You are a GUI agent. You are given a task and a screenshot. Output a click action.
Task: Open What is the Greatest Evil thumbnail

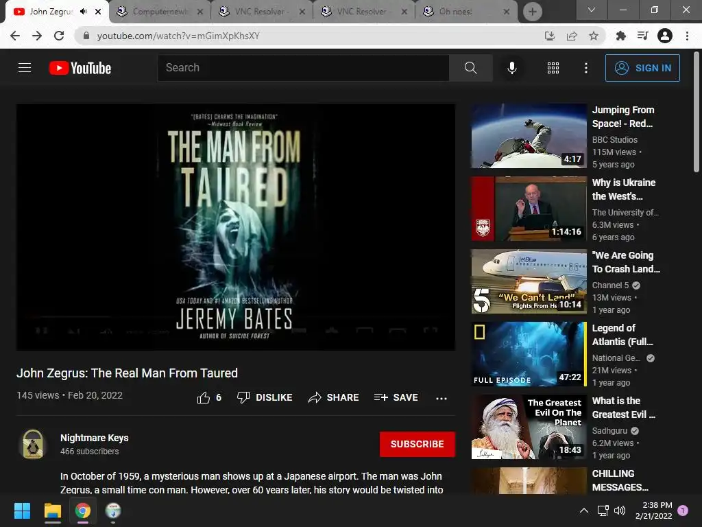tap(529, 427)
